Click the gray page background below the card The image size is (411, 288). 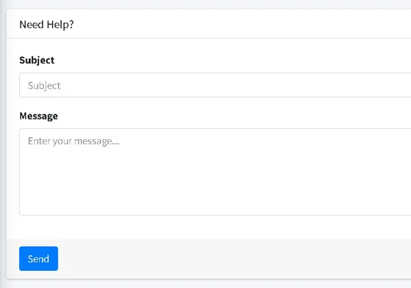tap(209, 284)
